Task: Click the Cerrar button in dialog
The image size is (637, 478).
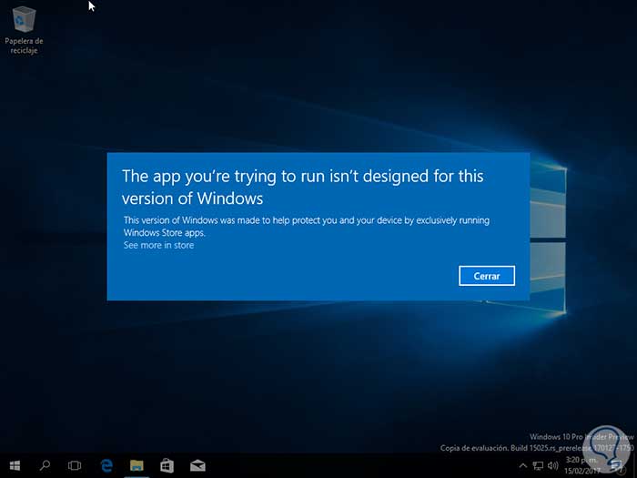Action: [x=487, y=276]
